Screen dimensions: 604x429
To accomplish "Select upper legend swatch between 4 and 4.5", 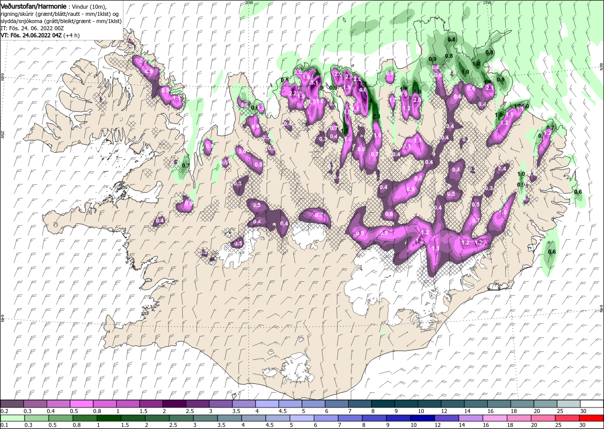I will 267,404.
